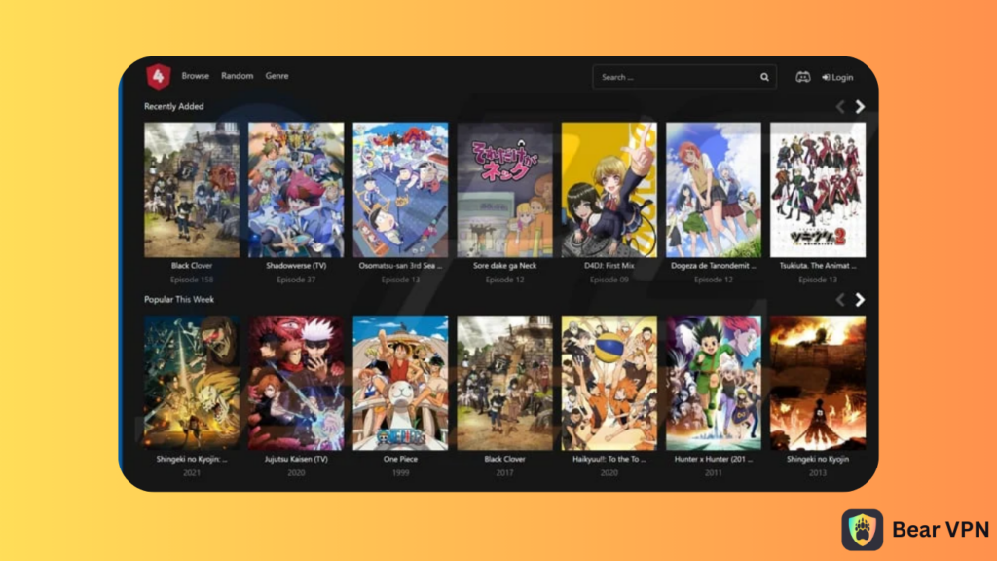Click the Login link
997x561 pixels.
[x=837, y=77]
